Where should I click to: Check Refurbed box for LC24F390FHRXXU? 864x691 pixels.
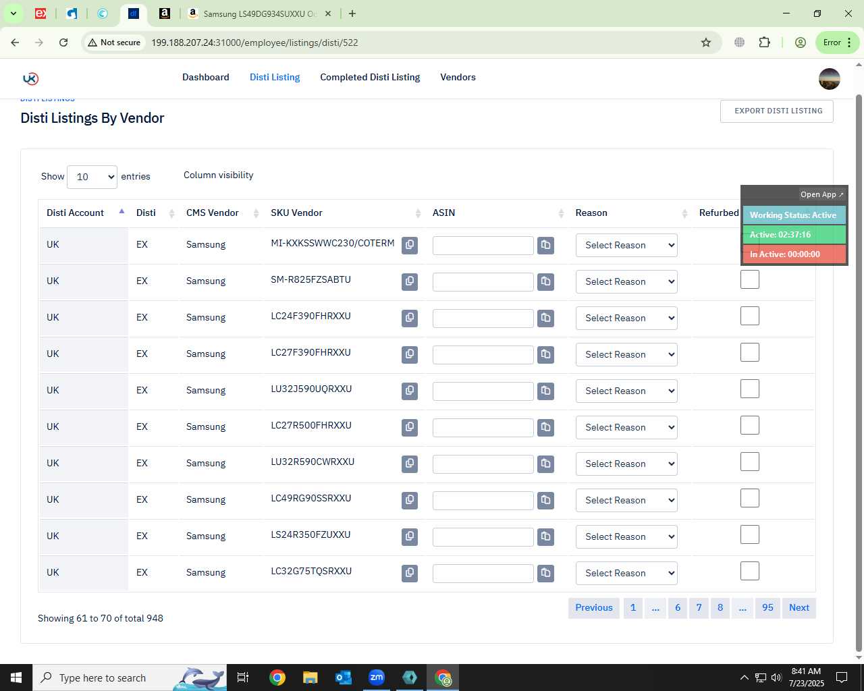pos(750,316)
